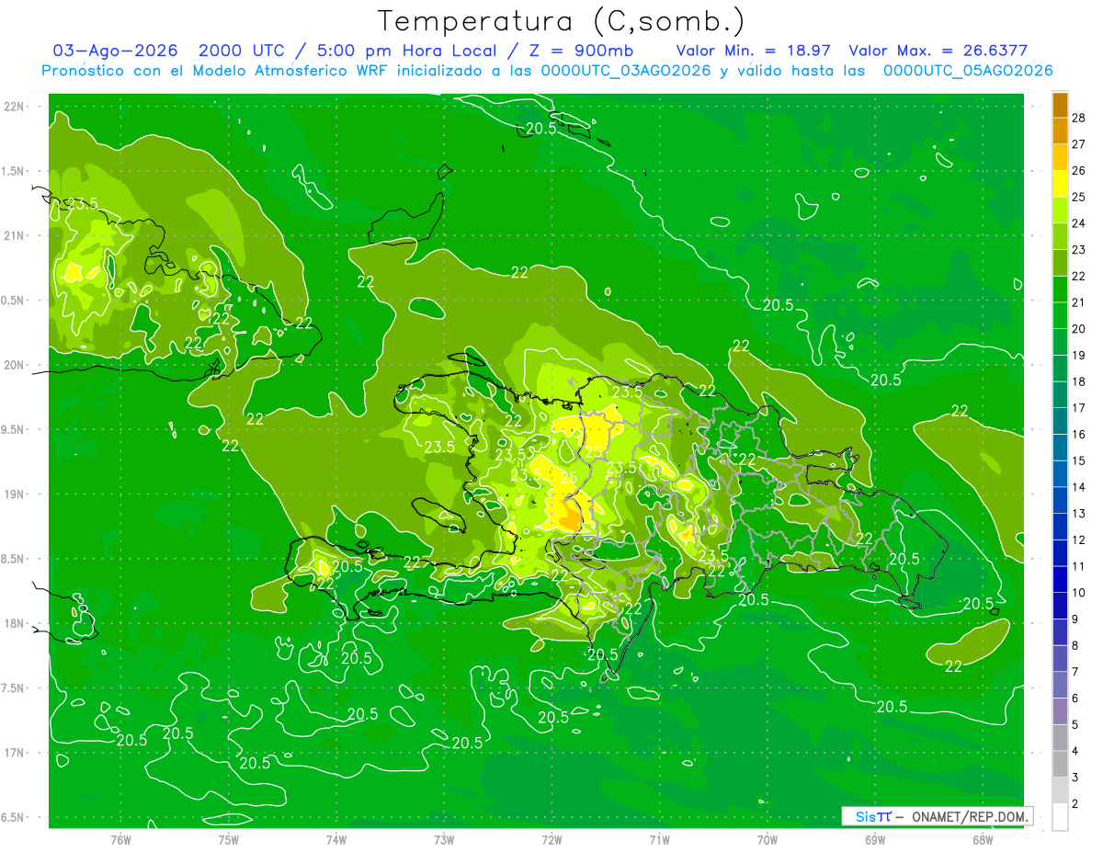Click the yellow legend band between 25 and 26
The height and width of the screenshot is (852, 1103).
click(x=1060, y=183)
